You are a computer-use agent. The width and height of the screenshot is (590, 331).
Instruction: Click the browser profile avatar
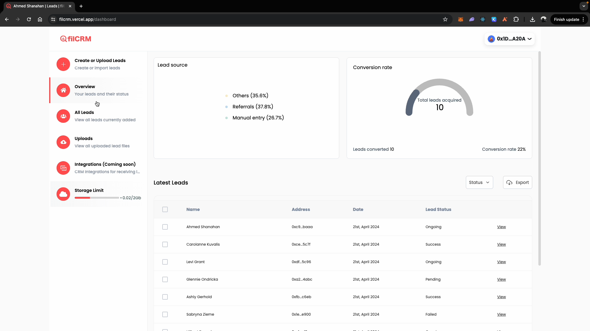(544, 19)
